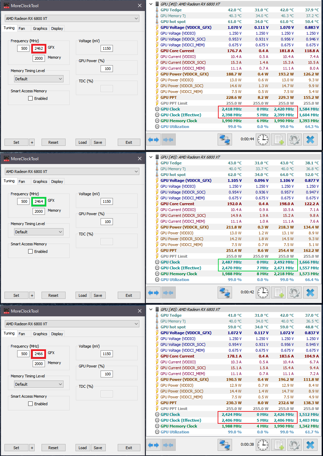Image resolution: width=323 pixels, height=456 pixels.
Task: Click the GFX frequency field showing 2464
Action: click(x=39, y=201)
